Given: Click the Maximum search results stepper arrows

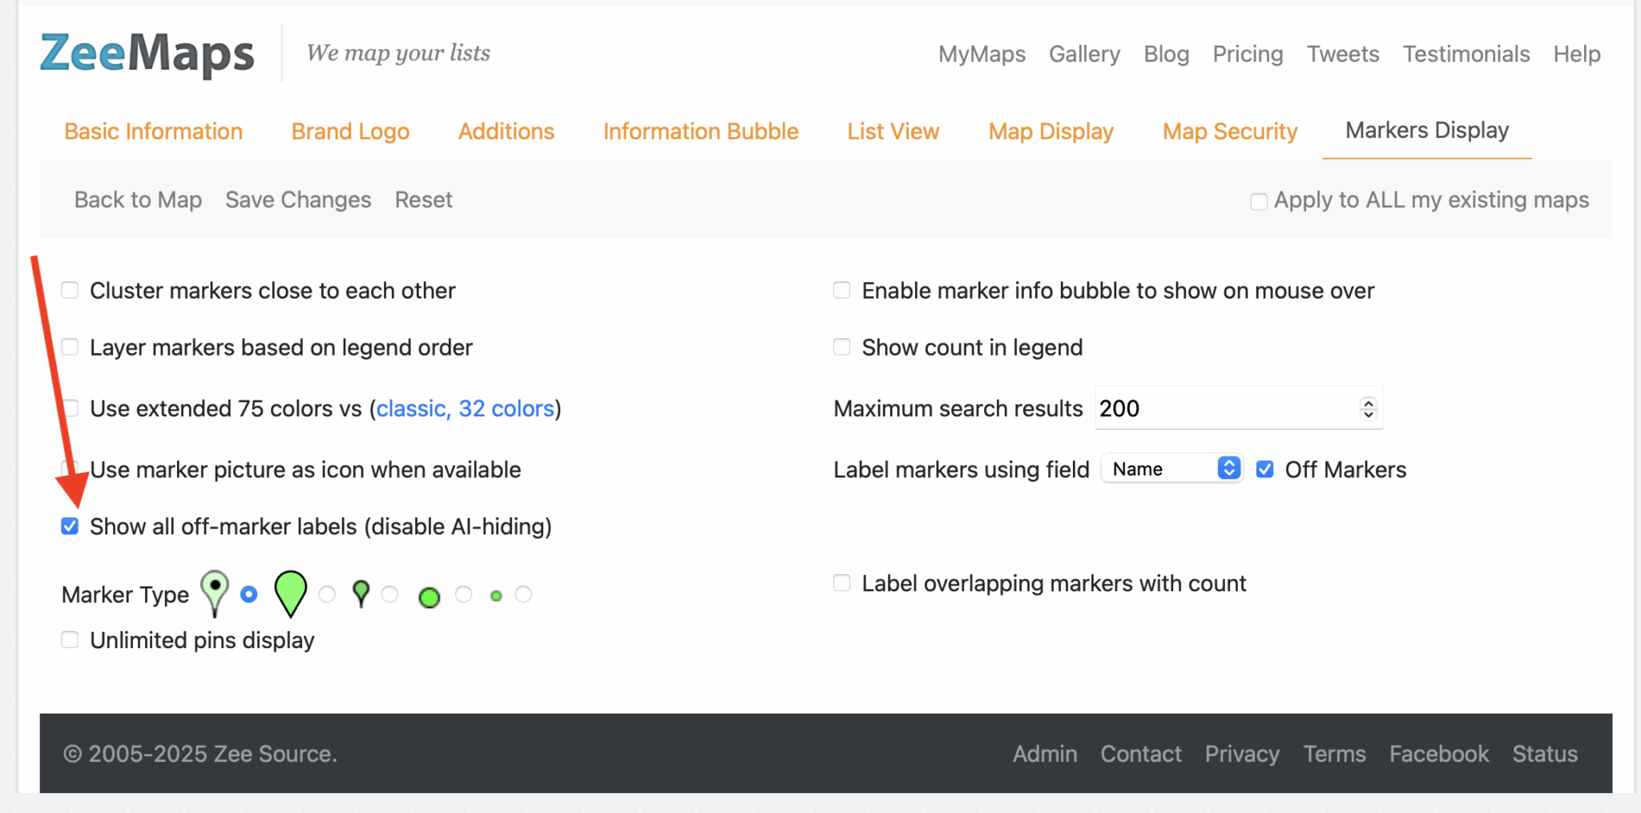Looking at the screenshot, I should pyautogui.click(x=1369, y=409).
